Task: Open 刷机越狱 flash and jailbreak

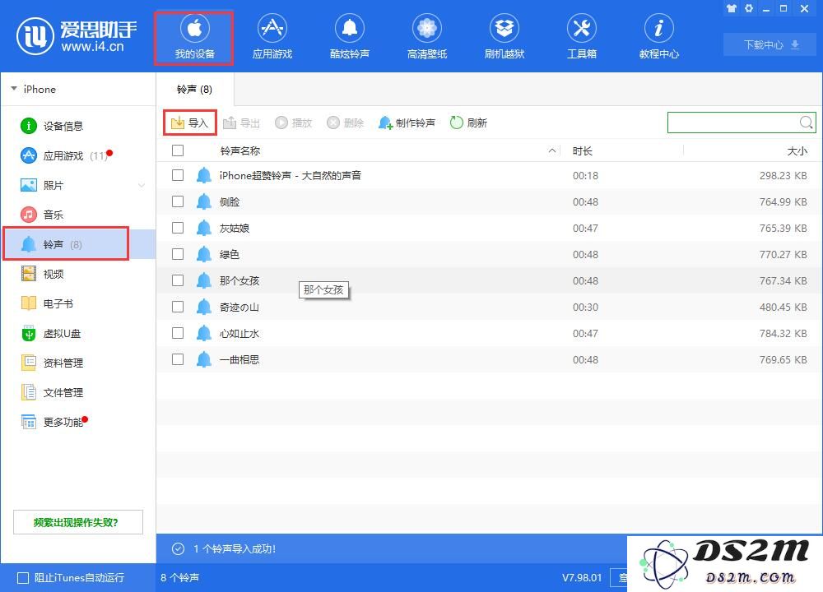Action: coord(504,38)
